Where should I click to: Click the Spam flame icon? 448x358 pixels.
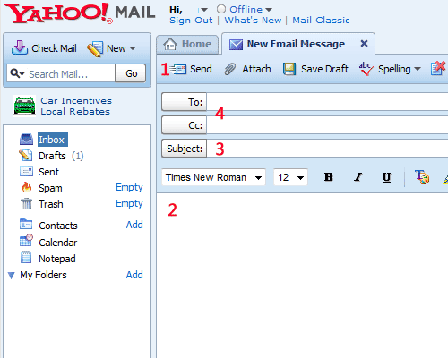[x=27, y=187]
